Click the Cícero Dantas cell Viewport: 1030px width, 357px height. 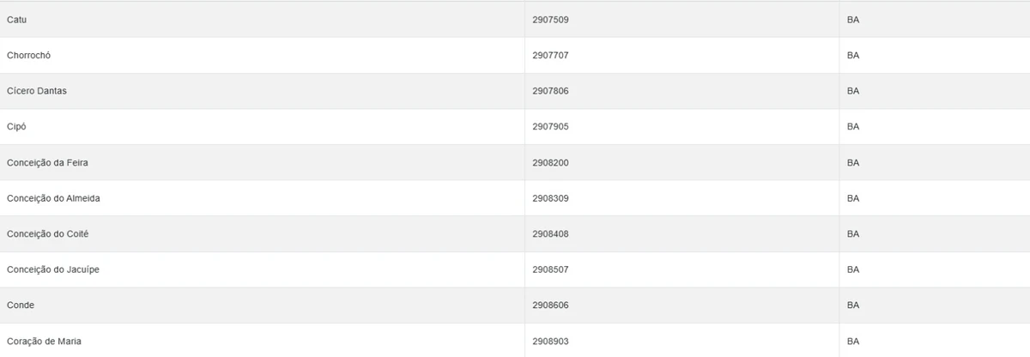point(36,91)
